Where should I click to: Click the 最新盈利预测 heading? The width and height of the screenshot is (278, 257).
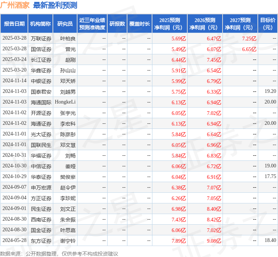55,5
